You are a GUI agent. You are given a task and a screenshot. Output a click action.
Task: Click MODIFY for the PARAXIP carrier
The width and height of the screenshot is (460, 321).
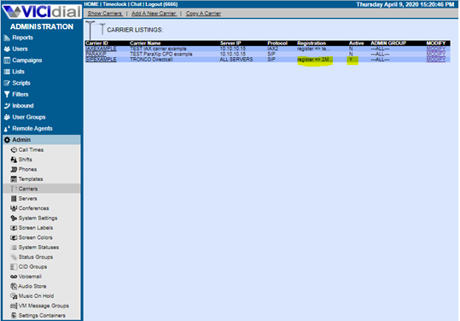click(435, 54)
